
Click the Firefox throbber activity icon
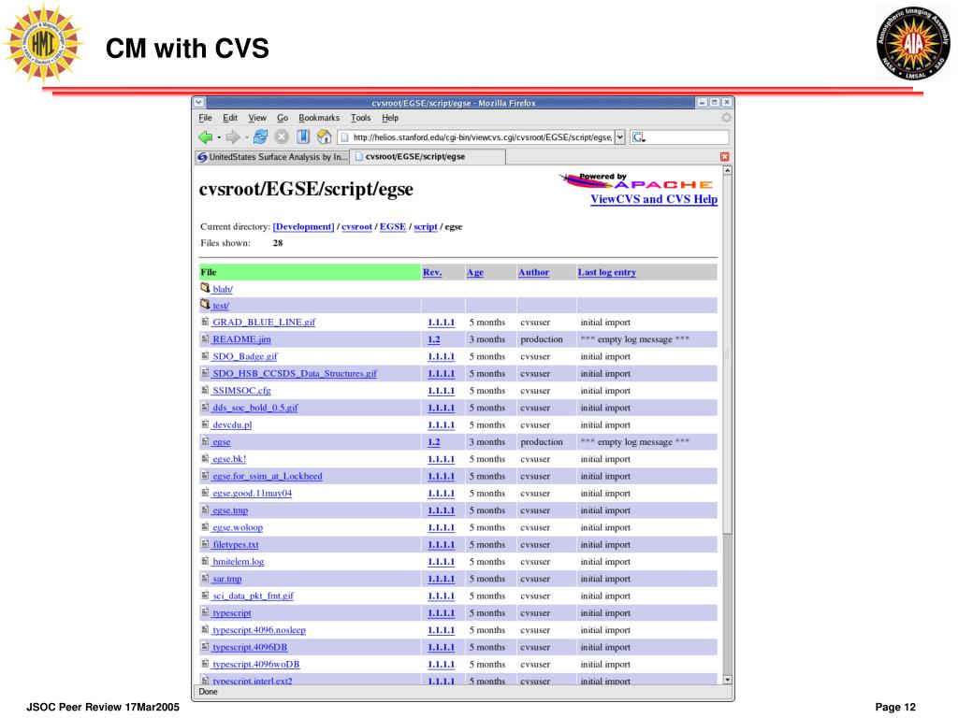point(726,118)
